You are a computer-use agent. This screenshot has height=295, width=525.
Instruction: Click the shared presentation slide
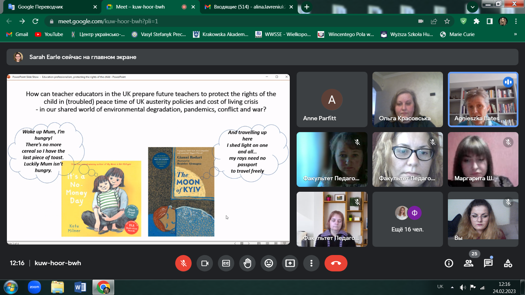click(148, 159)
